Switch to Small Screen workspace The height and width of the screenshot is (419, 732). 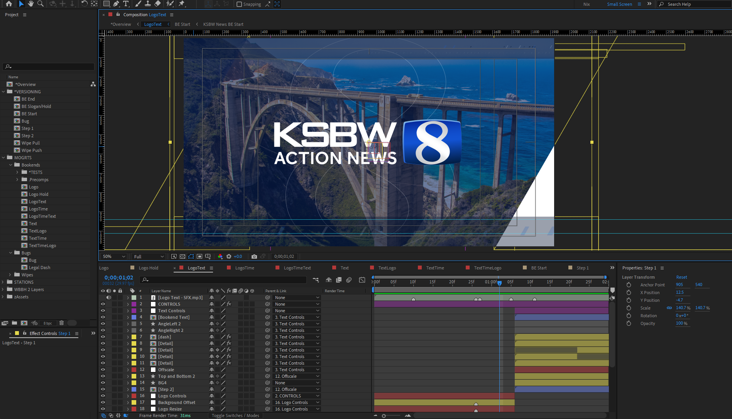619,4
